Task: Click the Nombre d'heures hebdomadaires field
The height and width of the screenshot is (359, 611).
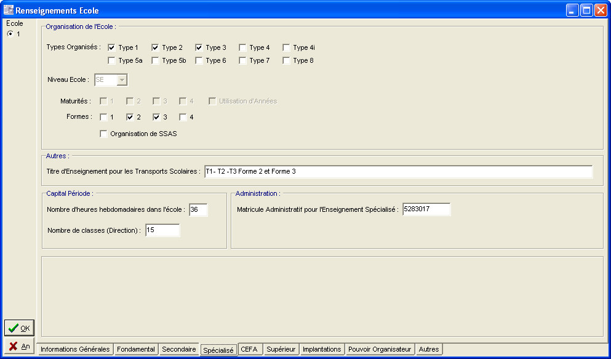Action: pos(198,209)
